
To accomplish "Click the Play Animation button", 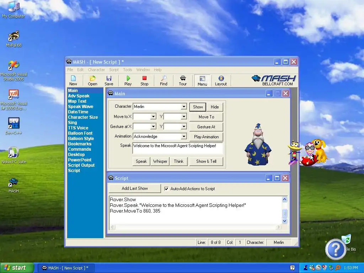I will coord(207,137).
